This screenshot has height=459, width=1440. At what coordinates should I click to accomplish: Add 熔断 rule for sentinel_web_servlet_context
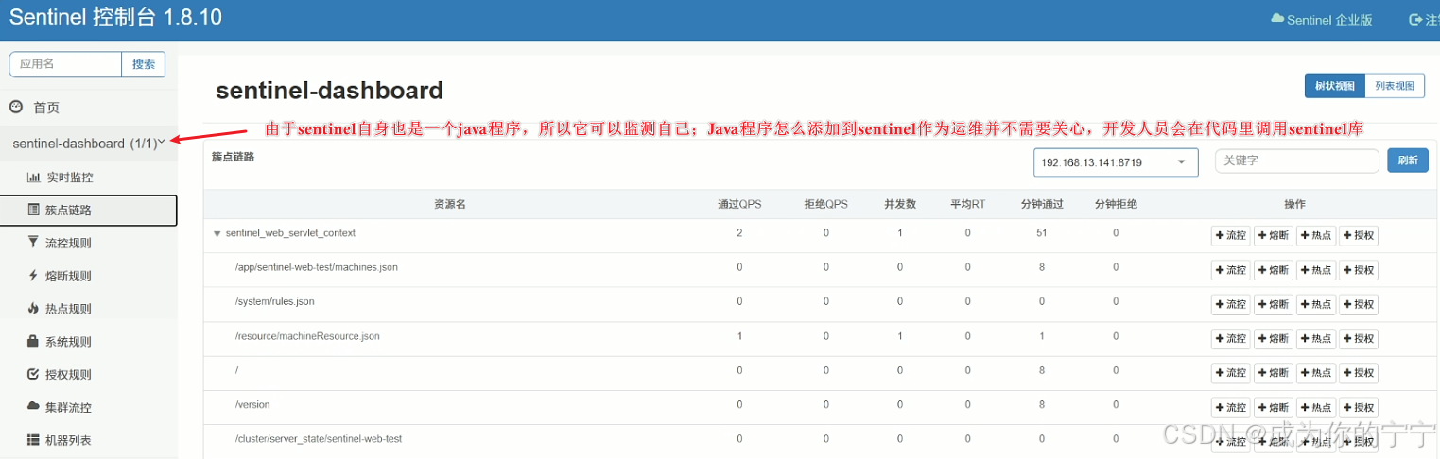coord(1273,236)
